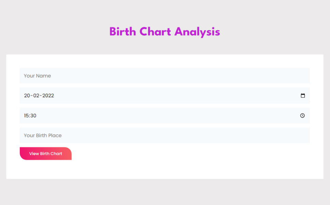330x205 pixels.
Task: Click the Birth Chart Analysis heading
Action: click(164, 32)
